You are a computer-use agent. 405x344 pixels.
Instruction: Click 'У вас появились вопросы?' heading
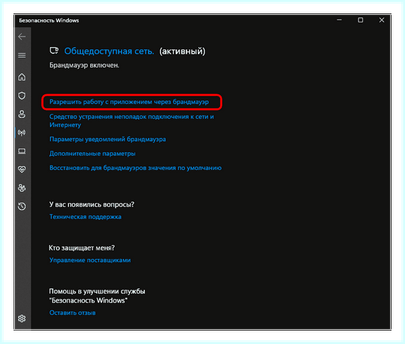(92, 204)
